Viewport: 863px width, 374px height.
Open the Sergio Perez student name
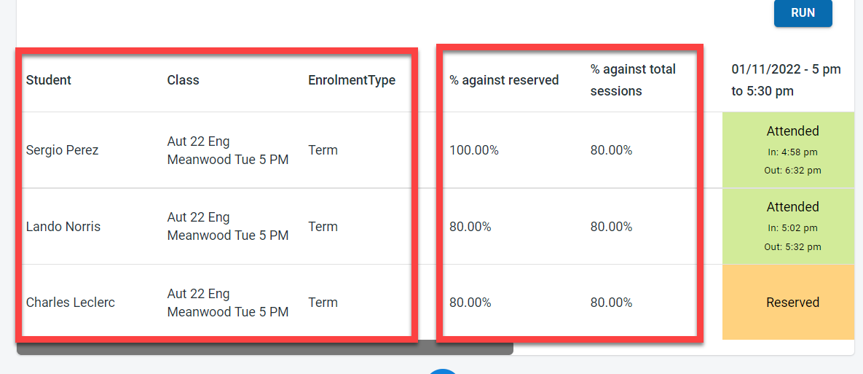coord(62,150)
